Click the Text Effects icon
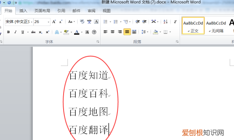234x140 pixels. (x=57, y=32)
